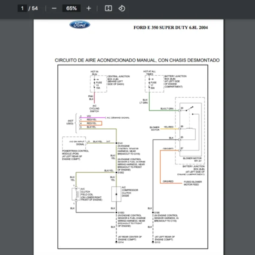Click the G113 ground label
This screenshot has height=255, width=255.
[157, 242]
